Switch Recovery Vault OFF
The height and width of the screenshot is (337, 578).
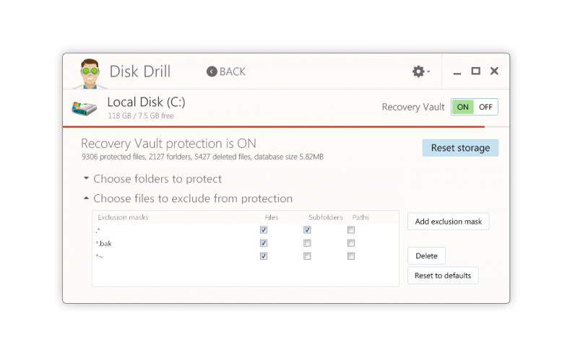point(486,107)
